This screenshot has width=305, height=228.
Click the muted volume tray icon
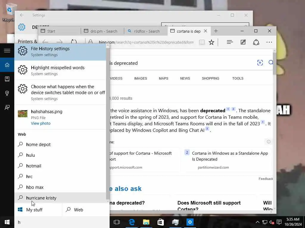(272, 222)
